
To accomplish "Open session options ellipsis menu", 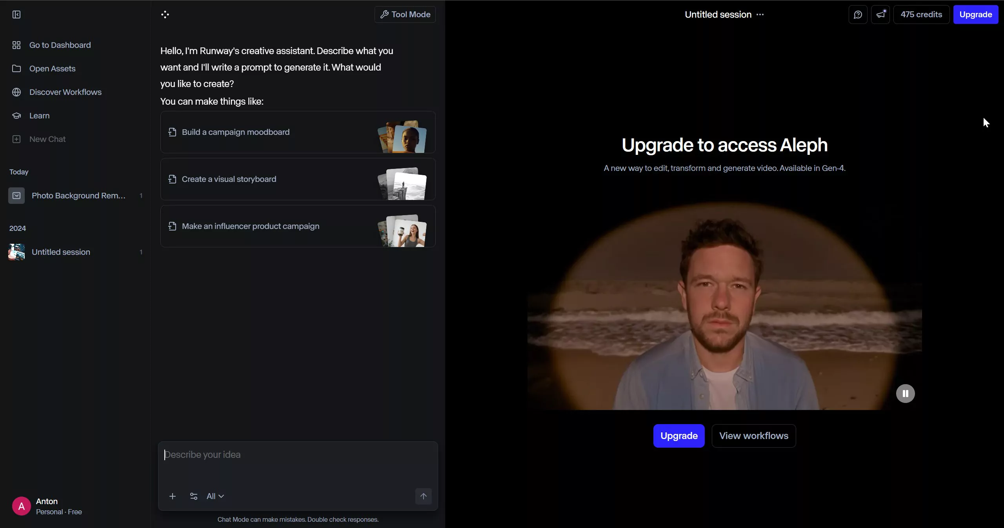I will point(760,15).
